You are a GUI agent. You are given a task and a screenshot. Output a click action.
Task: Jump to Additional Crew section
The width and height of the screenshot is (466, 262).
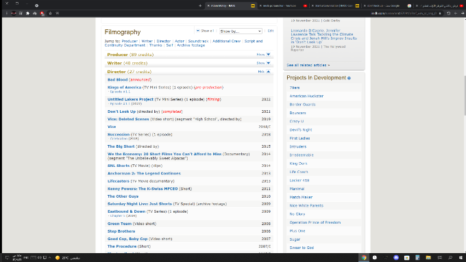coord(226,41)
